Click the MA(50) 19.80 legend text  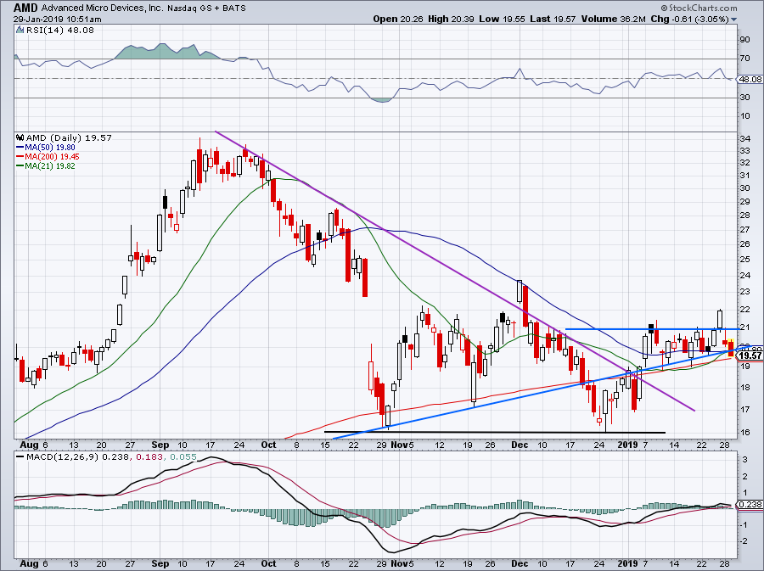point(50,148)
